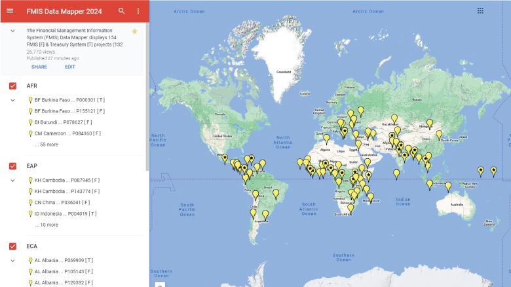Click the EDIT link

(69, 67)
